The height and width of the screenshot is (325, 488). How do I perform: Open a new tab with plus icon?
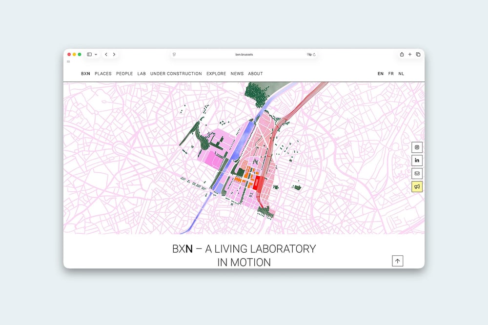point(410,54)
